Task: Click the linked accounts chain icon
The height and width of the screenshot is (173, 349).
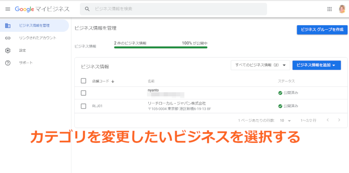Action: [x=8, y=38]
